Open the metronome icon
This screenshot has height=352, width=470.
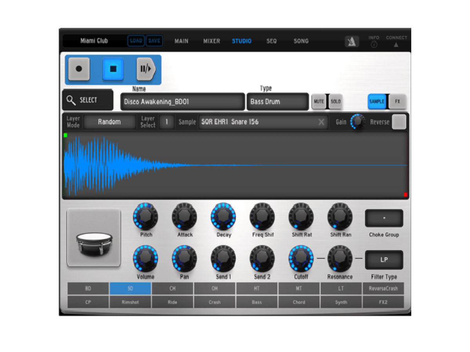click(351, 41)
